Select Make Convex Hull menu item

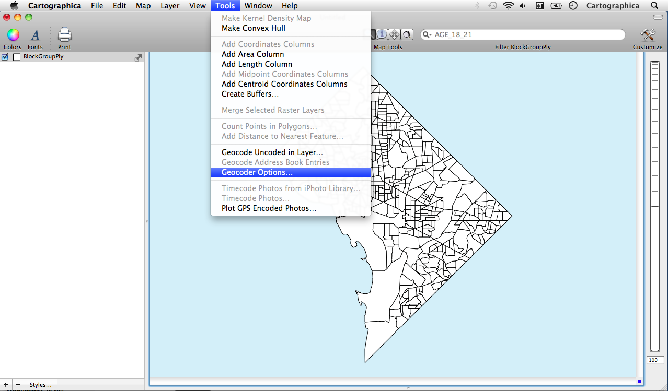[x=253, y=28]
